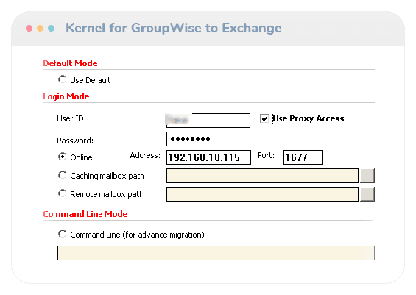Choose the Remote mailbox path option
416x295 pixels.
point(63,193)
